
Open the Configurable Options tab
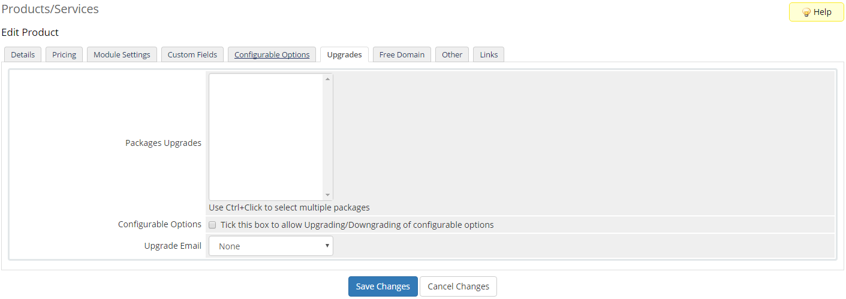[272, 54]
